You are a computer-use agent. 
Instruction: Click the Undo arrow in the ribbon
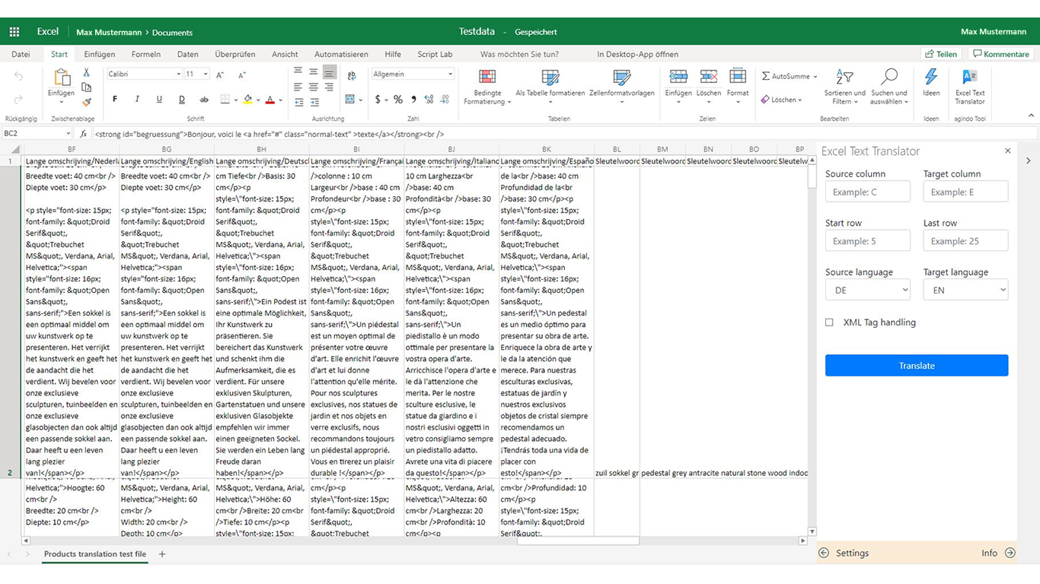[19, 77]
